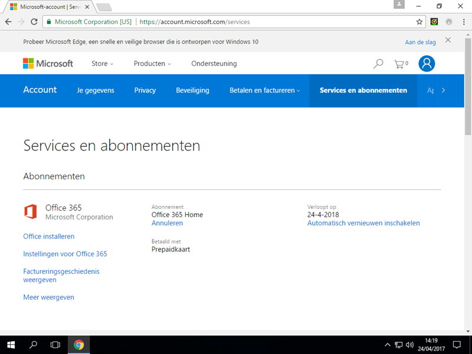Click Automatisch vernieuwen inschakelen link

pyautogui.click(x=363, y=223)
